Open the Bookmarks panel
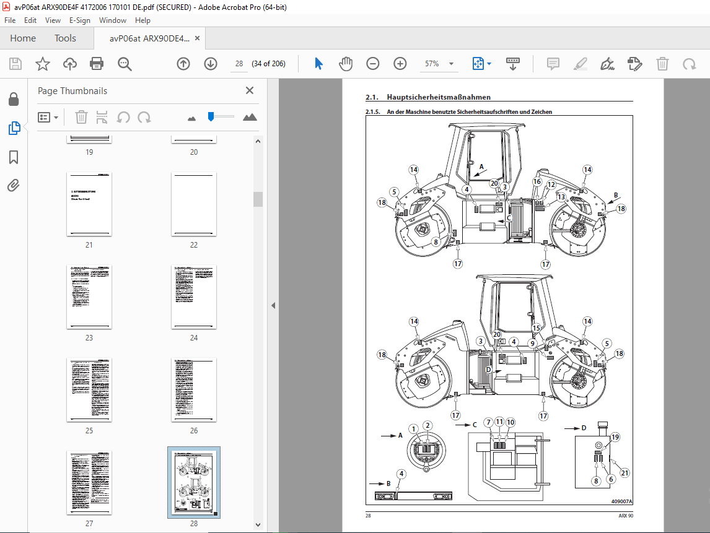This screenshot has width=710, height=533. coord(14,157)
